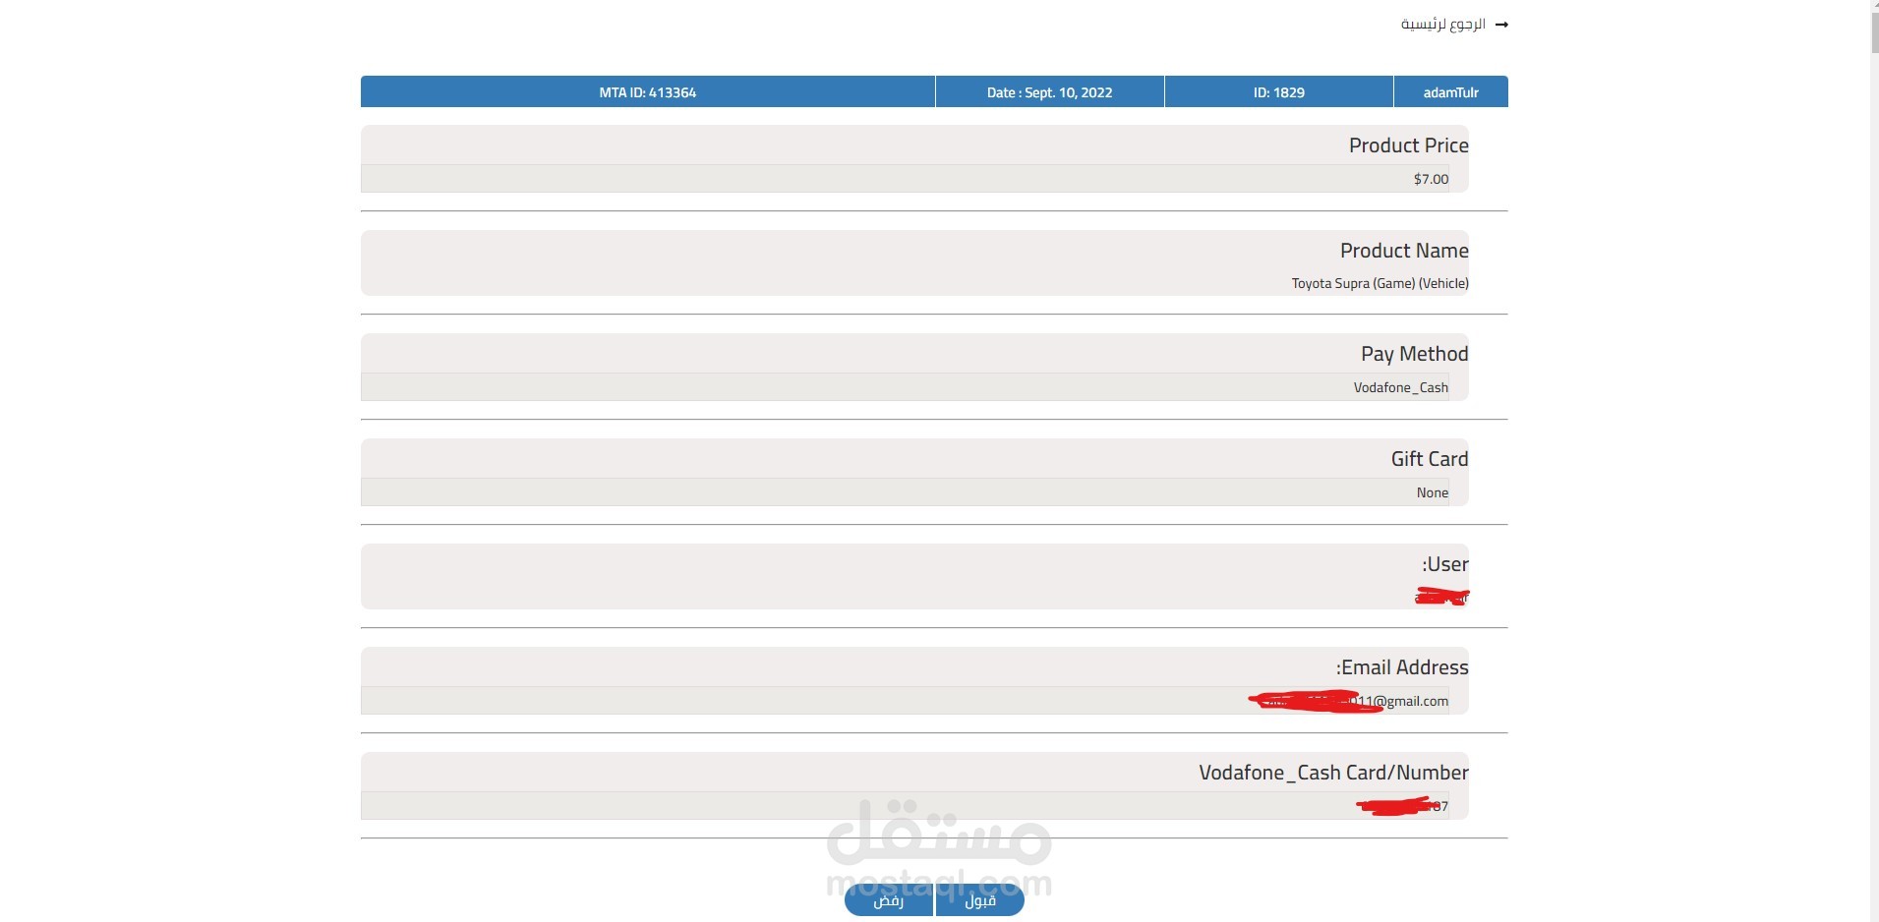1879x922 pixels.
Task: Click the Product Price heading
Action: [1409, 145]
